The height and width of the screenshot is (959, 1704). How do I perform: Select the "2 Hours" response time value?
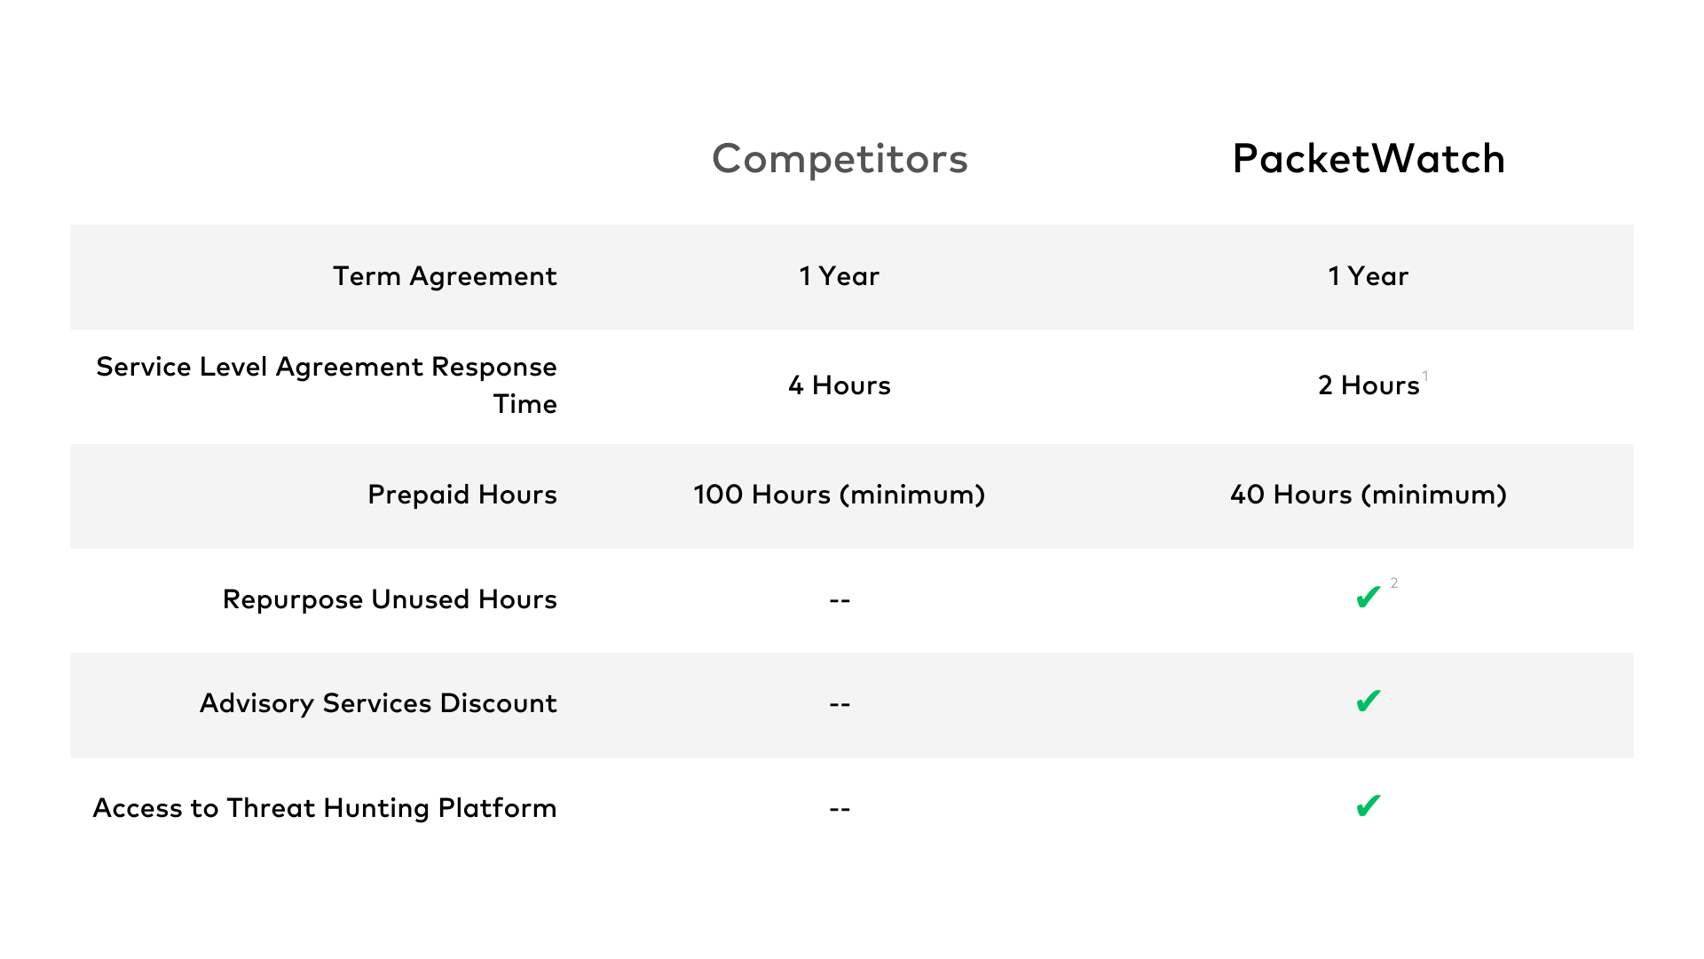tap(1368, 385)
